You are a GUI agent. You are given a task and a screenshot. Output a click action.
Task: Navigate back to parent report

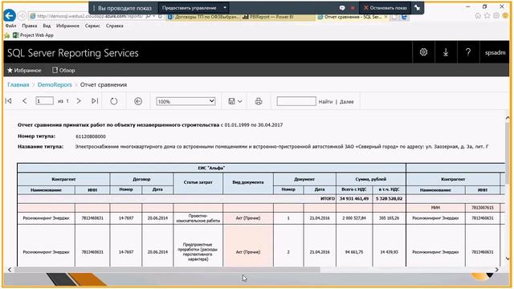point(138,101)
